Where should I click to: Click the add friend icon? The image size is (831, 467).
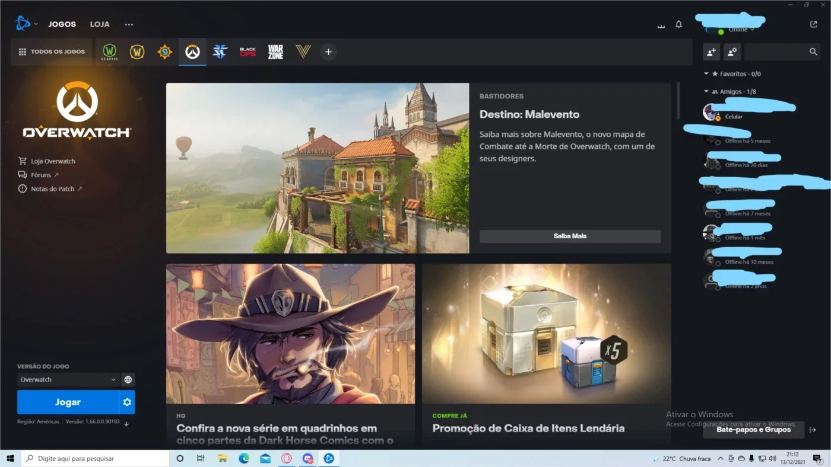coord(711,52)
